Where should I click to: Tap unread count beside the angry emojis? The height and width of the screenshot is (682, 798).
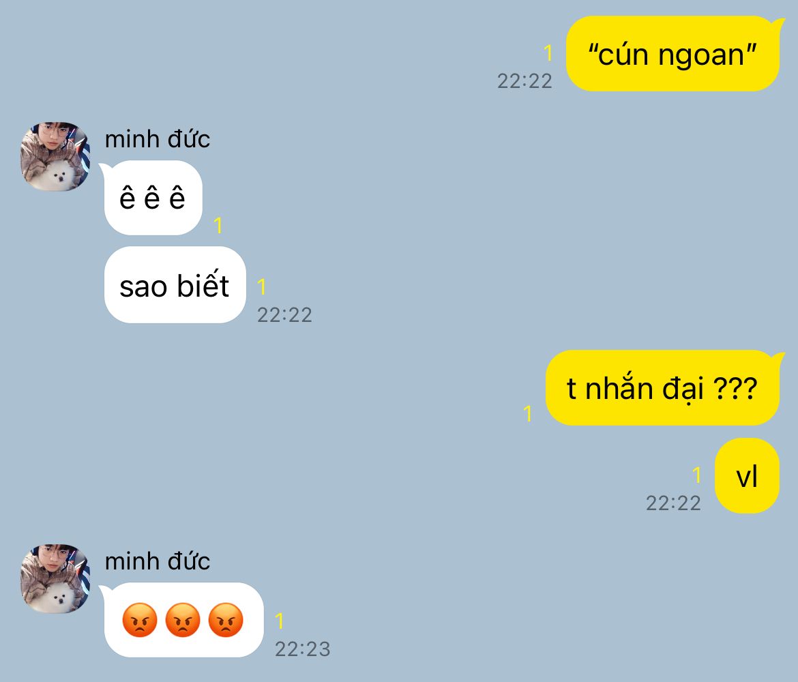pyautogui.click(x=280, y=621)
